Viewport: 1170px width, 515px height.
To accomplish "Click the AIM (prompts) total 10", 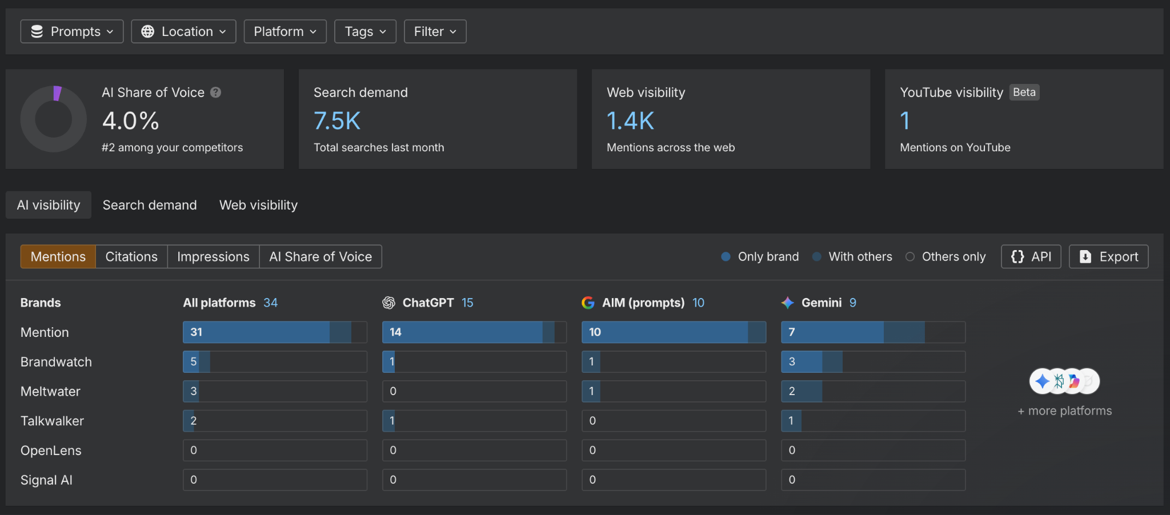I will pos(698,303).
